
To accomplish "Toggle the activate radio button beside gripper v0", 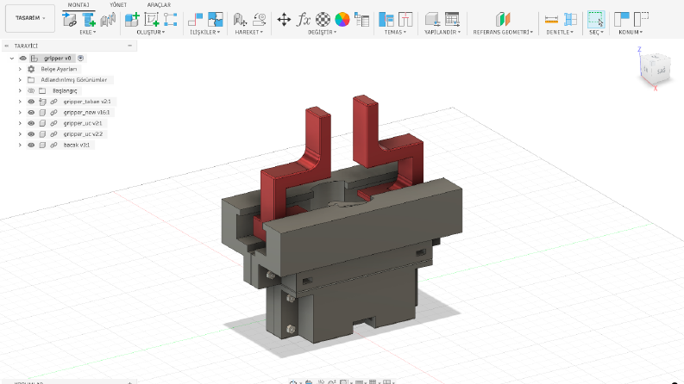I will [x=81, y=58].
